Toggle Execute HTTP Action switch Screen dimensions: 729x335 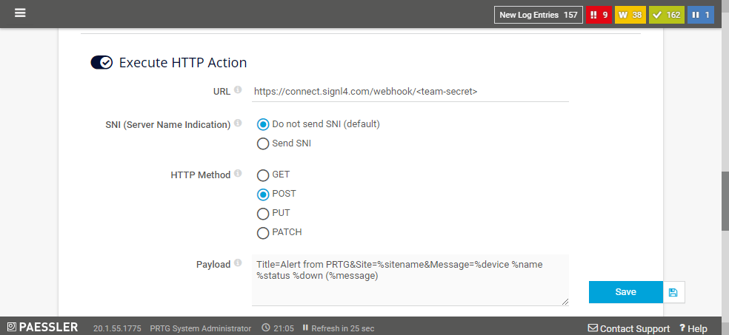[x=101, y=63]
